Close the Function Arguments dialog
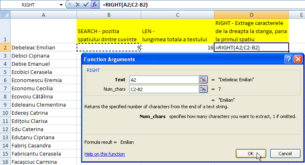Image resolution: width=305 pixels, height=165 pixels. pos(298,59)
